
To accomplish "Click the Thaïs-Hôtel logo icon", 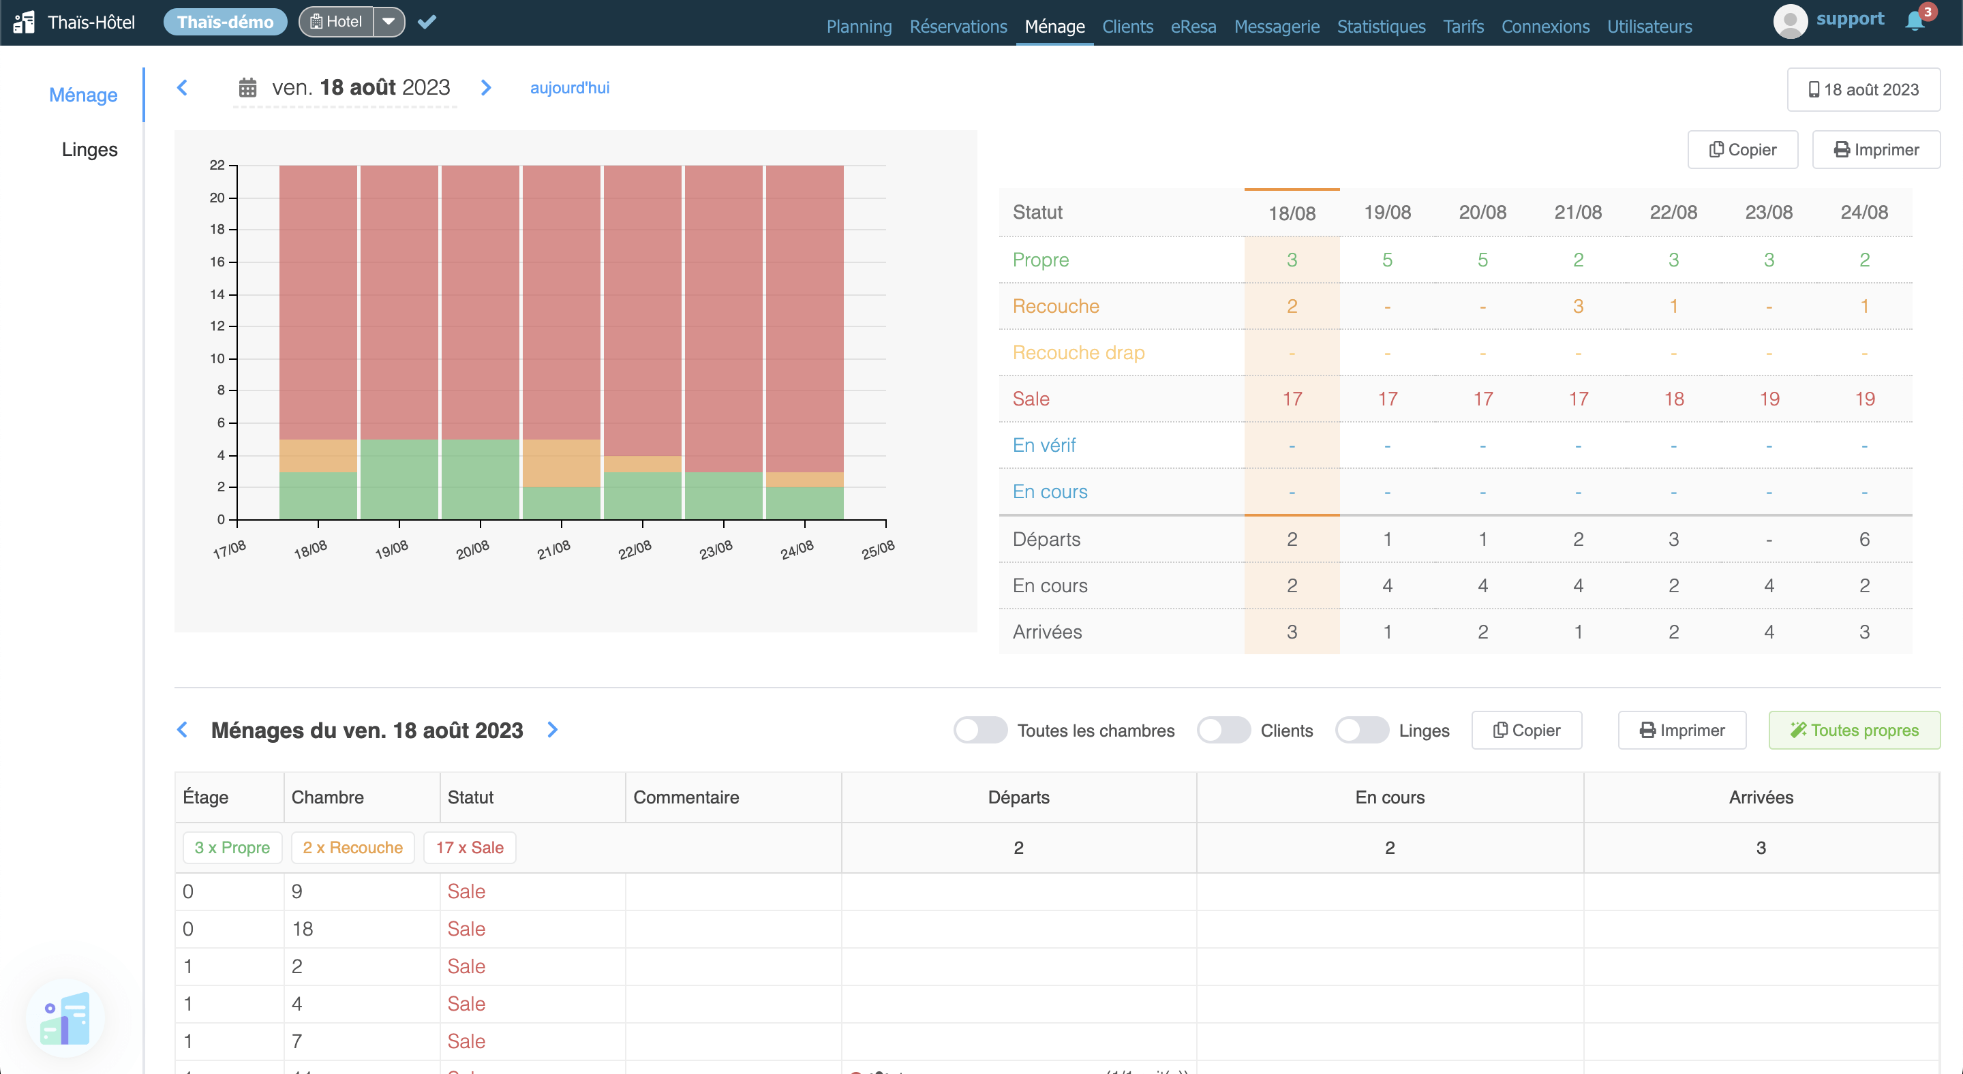I will (25, 22).
